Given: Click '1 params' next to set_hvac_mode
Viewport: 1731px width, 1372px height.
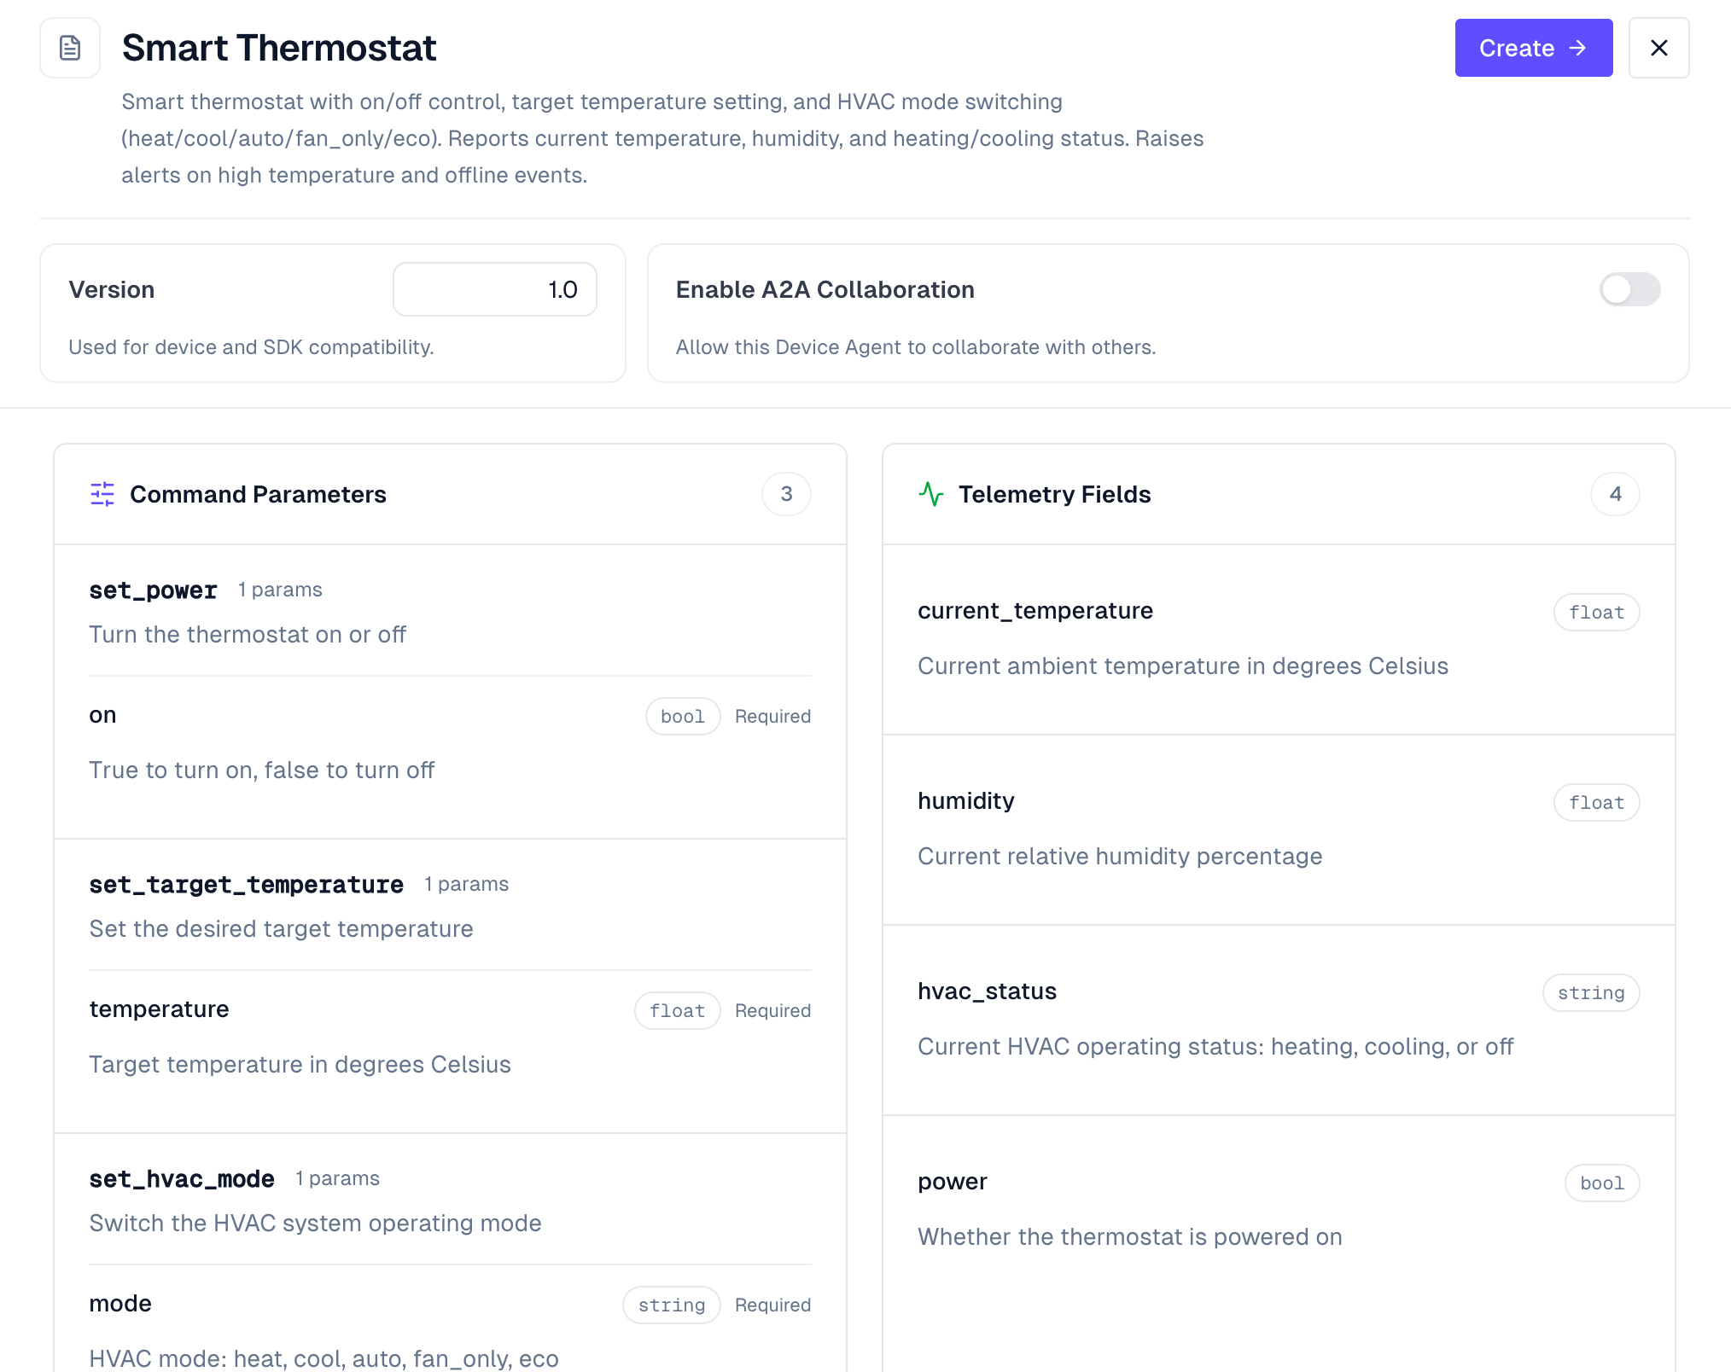Looking at the screenshot, I should point(338,1178).
